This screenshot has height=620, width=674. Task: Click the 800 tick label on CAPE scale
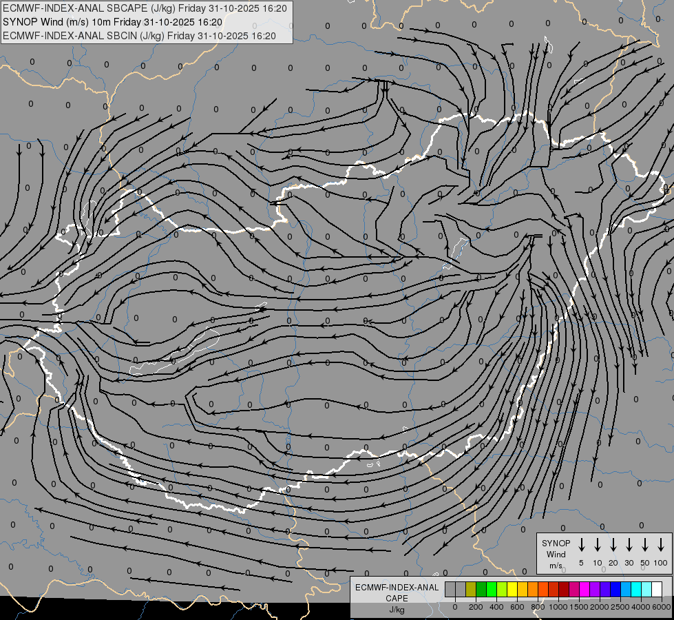pyautogui.click(x=538, y=607)
